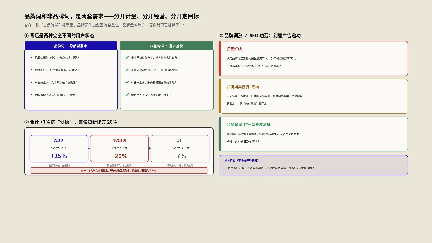Screen dimensions: 432x243
Task: Click the card title '非品牌词=唯一增长发动机'
Action: pos(249,124)
